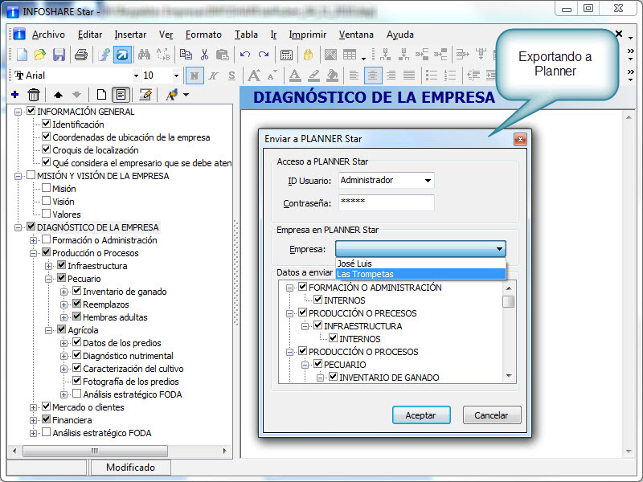Screen dimensions: 643x482
Task: Delete the item with the trash icon
Action: [34, 95]
